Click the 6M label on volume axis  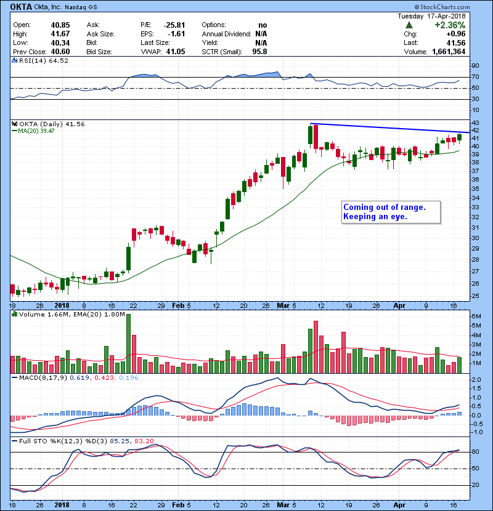pos(477,316)
